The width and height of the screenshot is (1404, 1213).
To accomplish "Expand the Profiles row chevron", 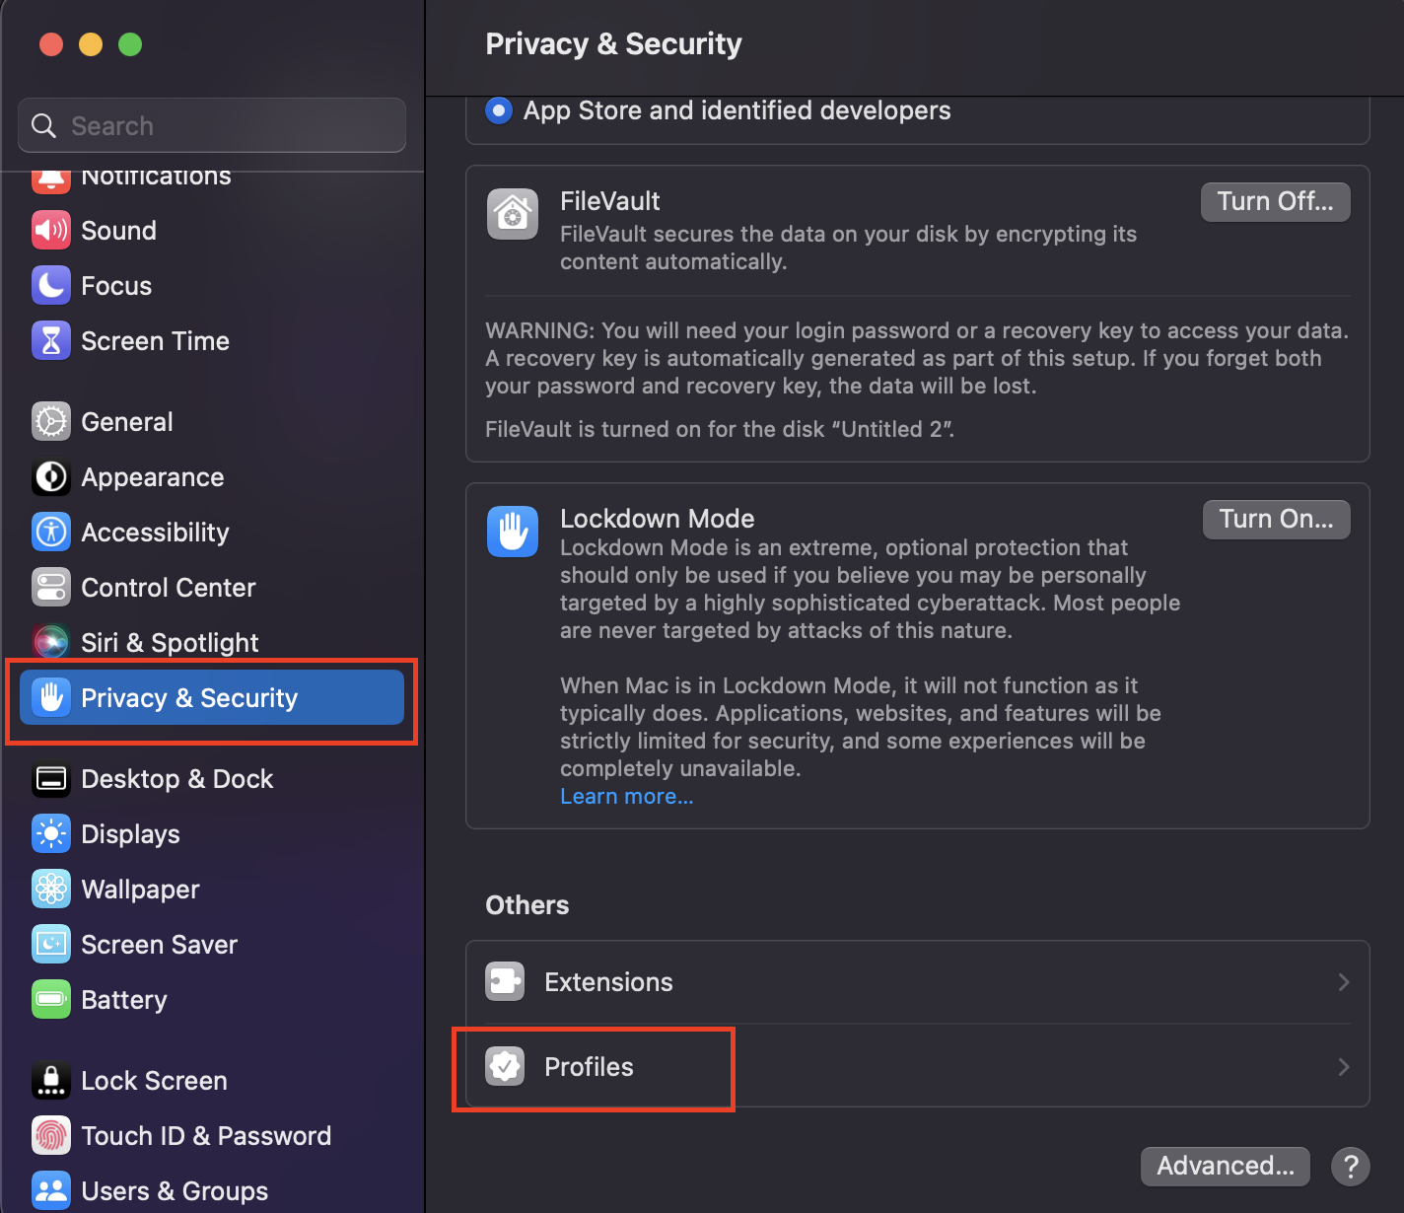I will 1343,1067.
